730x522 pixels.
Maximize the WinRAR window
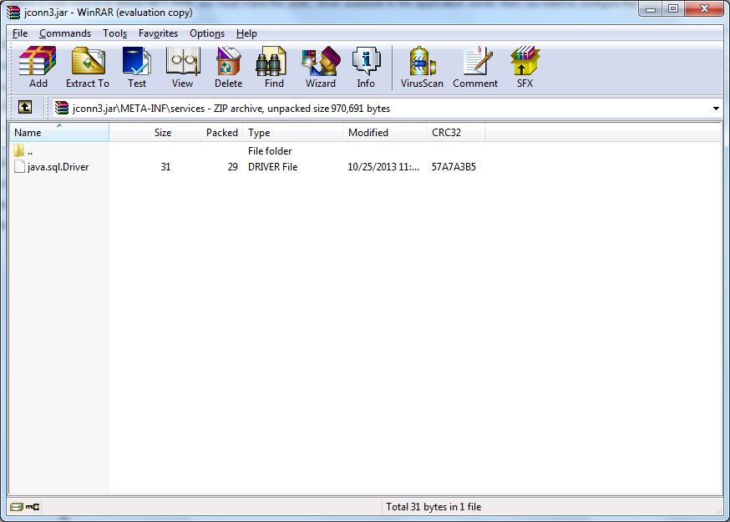click(x=673, y=8)
